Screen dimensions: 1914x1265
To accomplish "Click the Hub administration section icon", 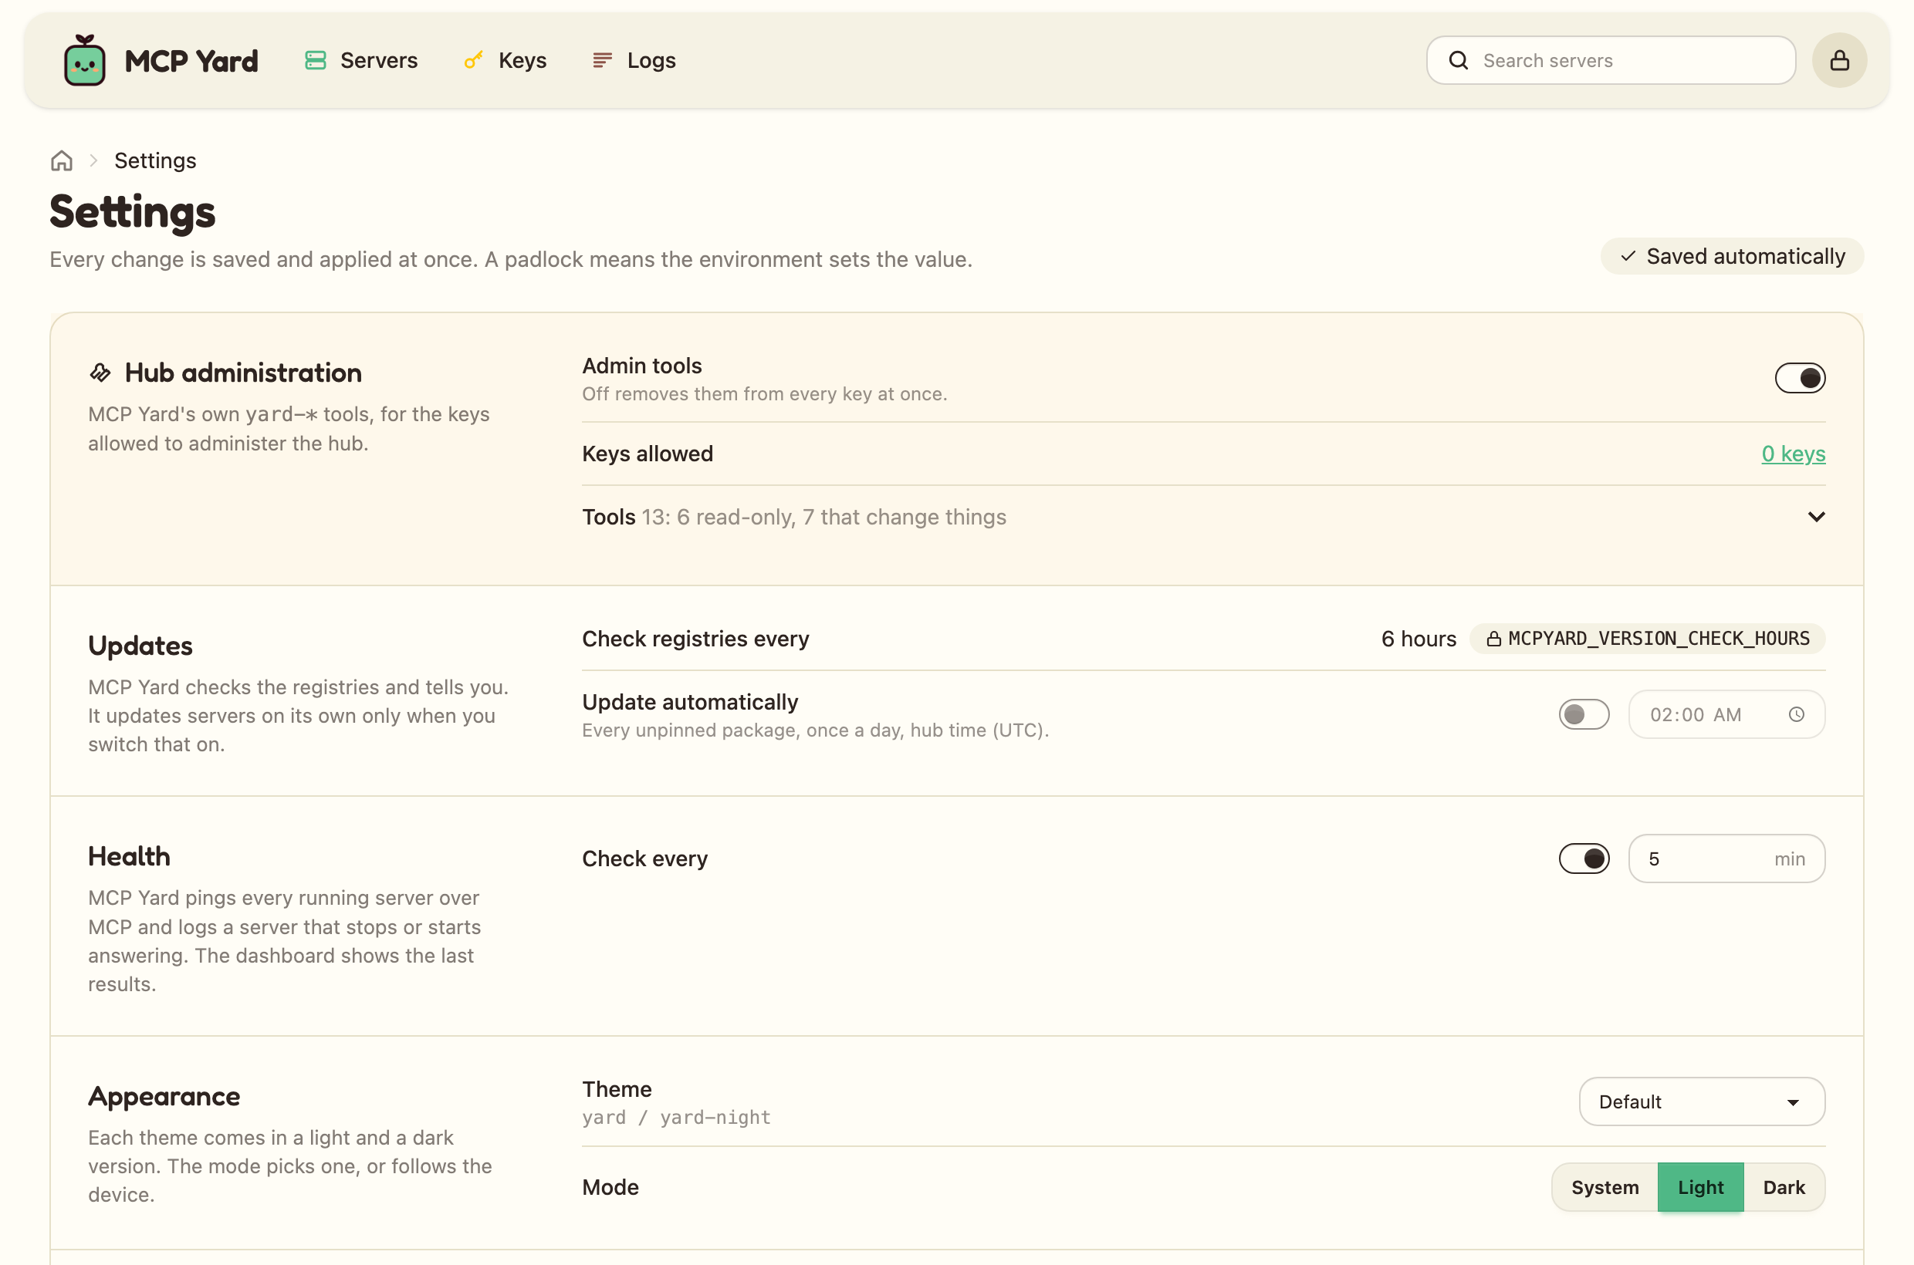I will click(100, 373).
